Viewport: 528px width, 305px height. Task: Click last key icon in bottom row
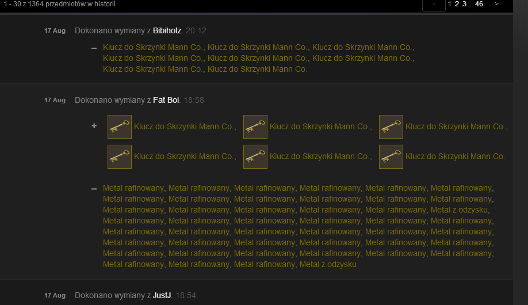pyautogui.click(x=391, y=157)
